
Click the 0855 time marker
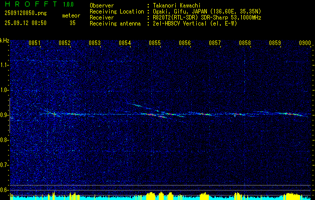click(x=155, y=43)
